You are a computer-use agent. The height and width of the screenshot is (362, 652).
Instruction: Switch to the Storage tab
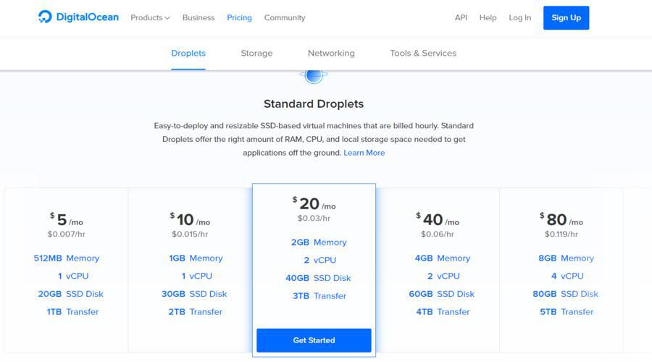pyautogui.click(x=256, y=53)
